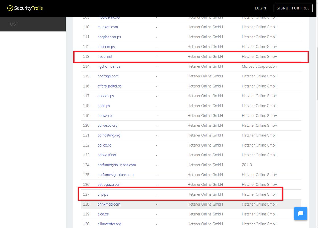Select the LIST sidebar item

14,24
